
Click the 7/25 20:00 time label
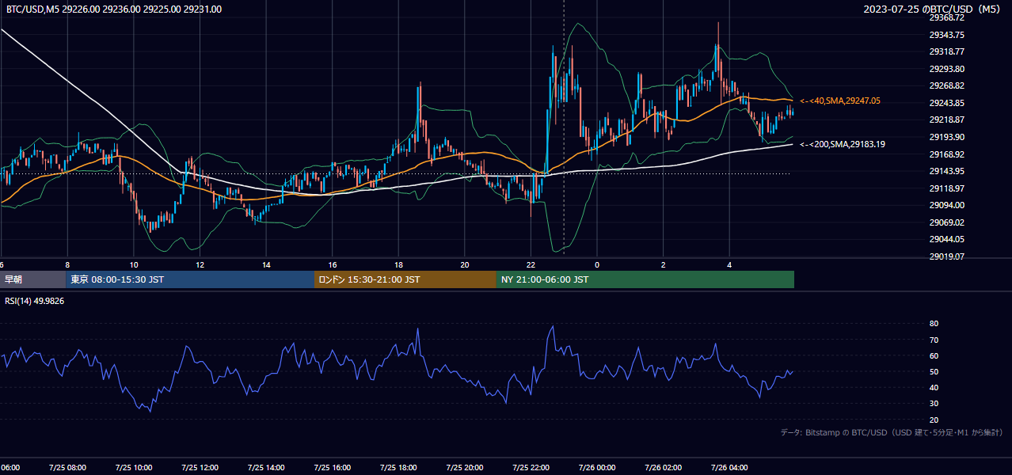[x=464, y=468]
